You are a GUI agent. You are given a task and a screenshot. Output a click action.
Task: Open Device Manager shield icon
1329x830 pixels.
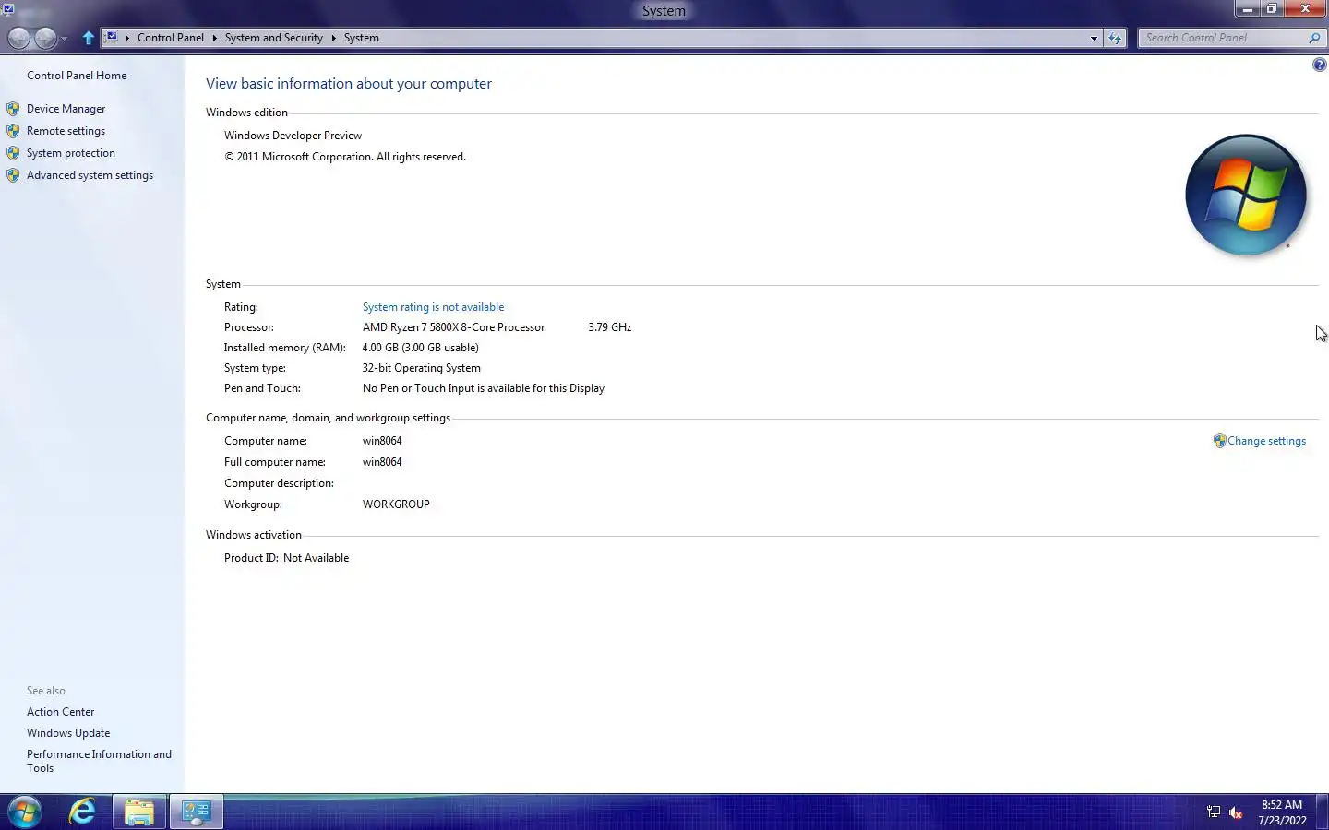click(13, 109)
